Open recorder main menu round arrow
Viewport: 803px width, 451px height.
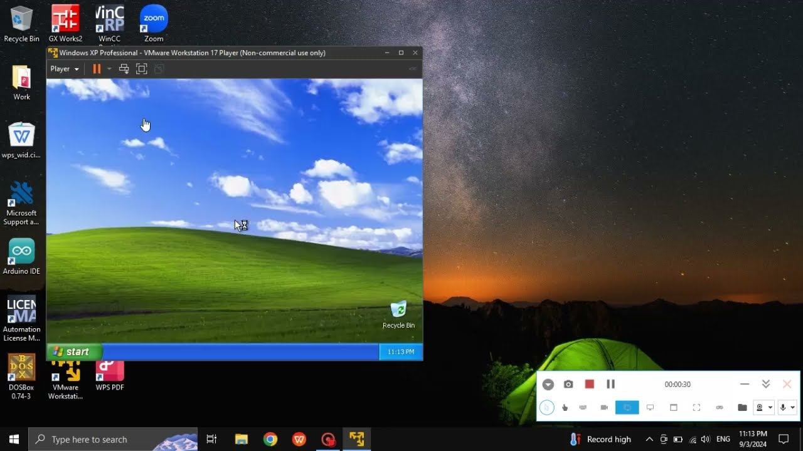click(548, 385)
